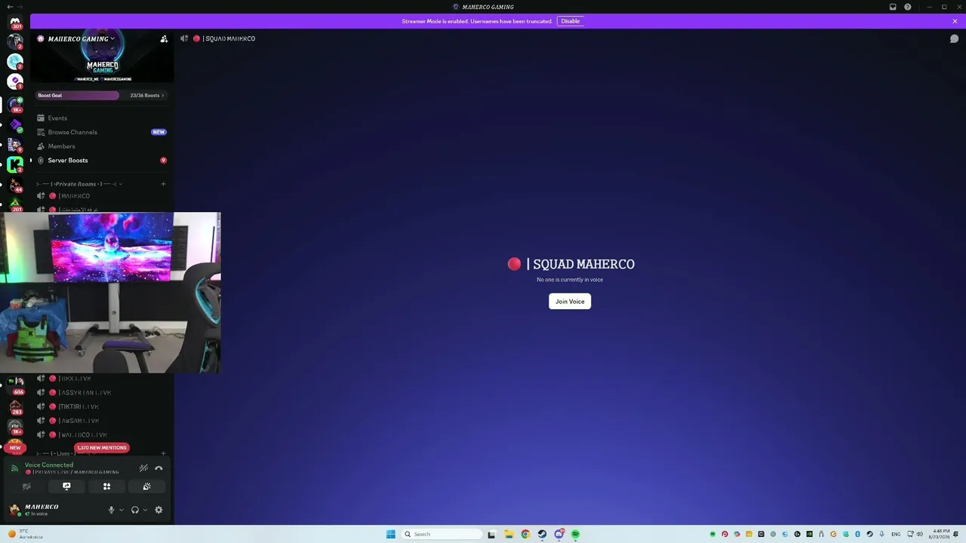Collapse the Private Rooms category

click(x=79, y=184)
